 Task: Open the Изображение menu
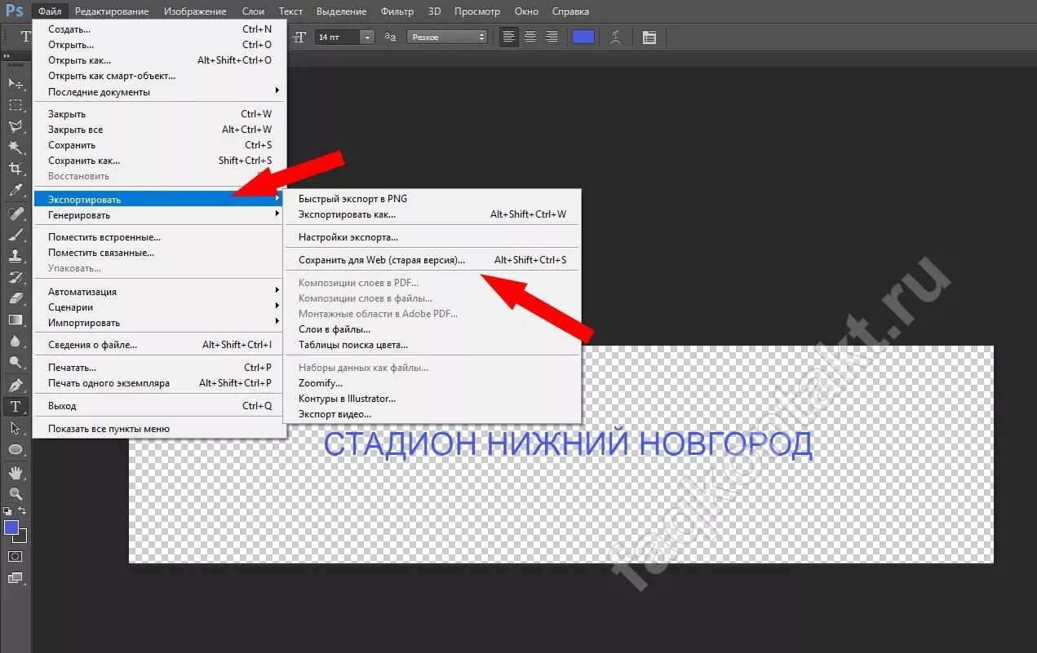(x=195, y=11)
